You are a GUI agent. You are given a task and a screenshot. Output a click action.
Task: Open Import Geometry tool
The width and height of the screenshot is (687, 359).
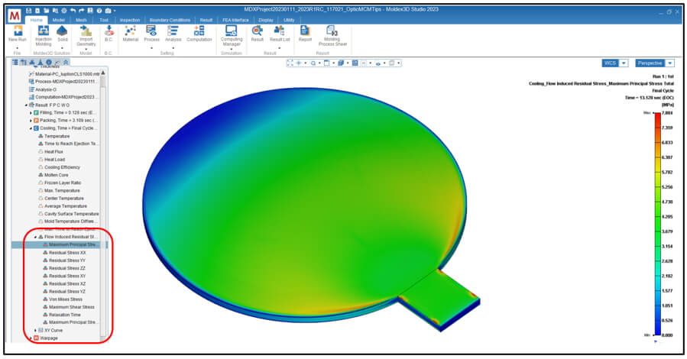86,31
